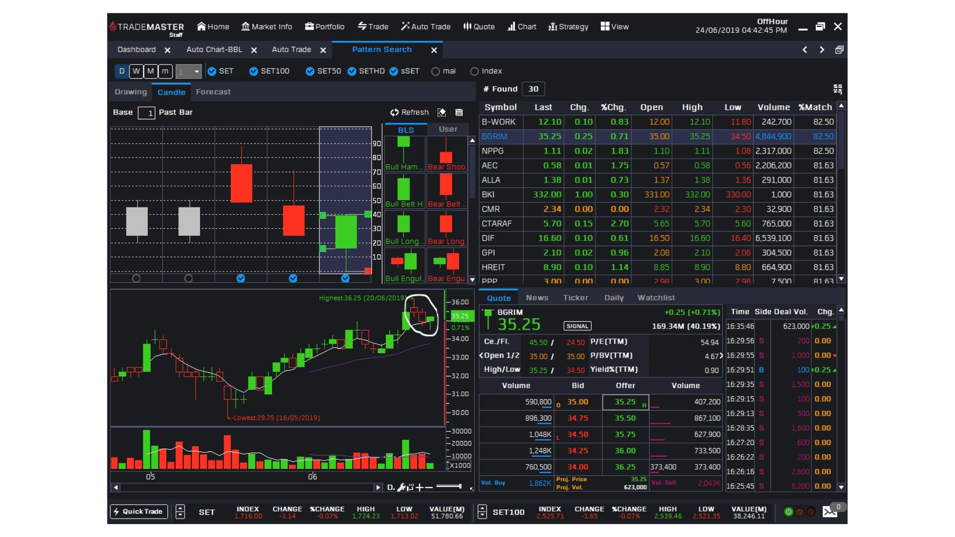
Task: Click the chart scrollbar right arrow
Action: (378, 487)
